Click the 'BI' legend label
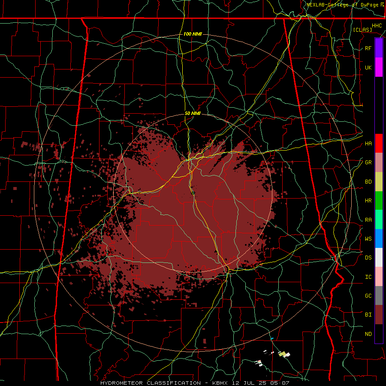The width and height of the screenshot is (386, 386). [x=368, y=315]
